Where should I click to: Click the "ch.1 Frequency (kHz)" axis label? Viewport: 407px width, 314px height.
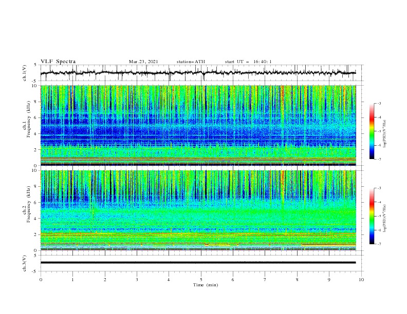click(x=27, y=120)
